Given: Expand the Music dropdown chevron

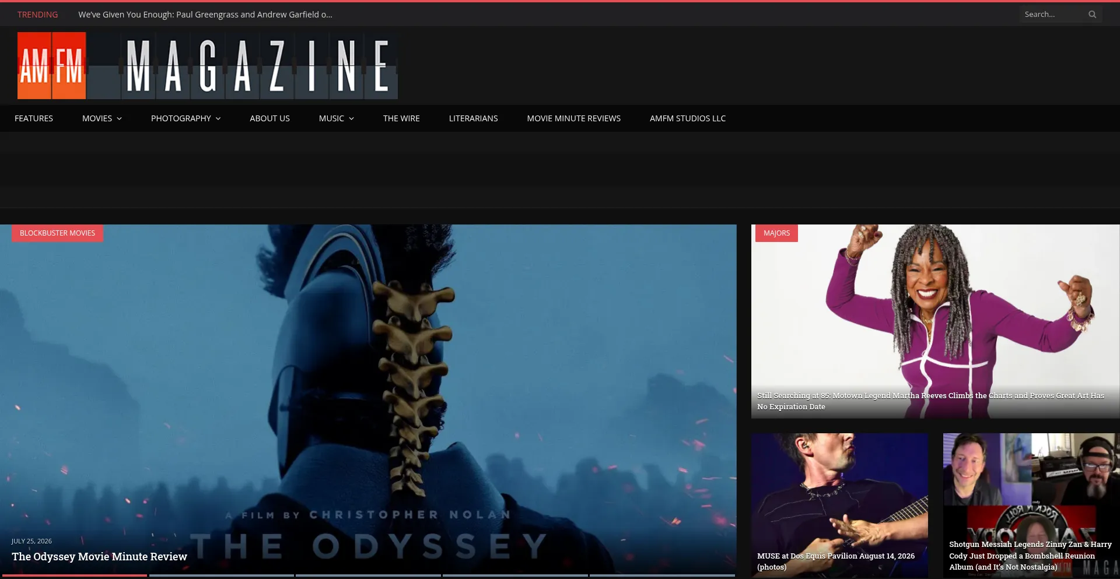Looking at the screenshot, I should coord(352,118).
